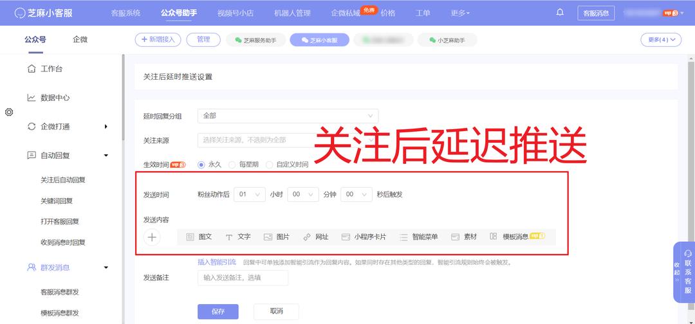Click the 保存 save button
The height and width of the screenshot is (324, 695).
click(218, 312)
